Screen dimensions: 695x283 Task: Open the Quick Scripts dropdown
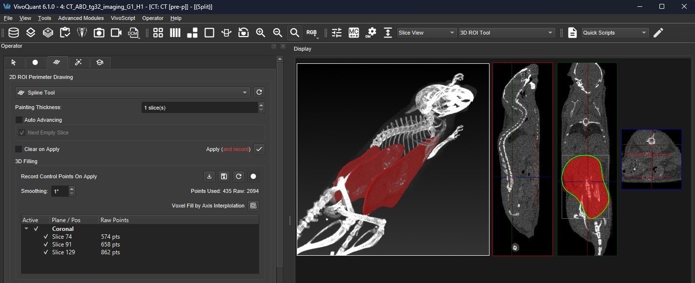(614, 32)
